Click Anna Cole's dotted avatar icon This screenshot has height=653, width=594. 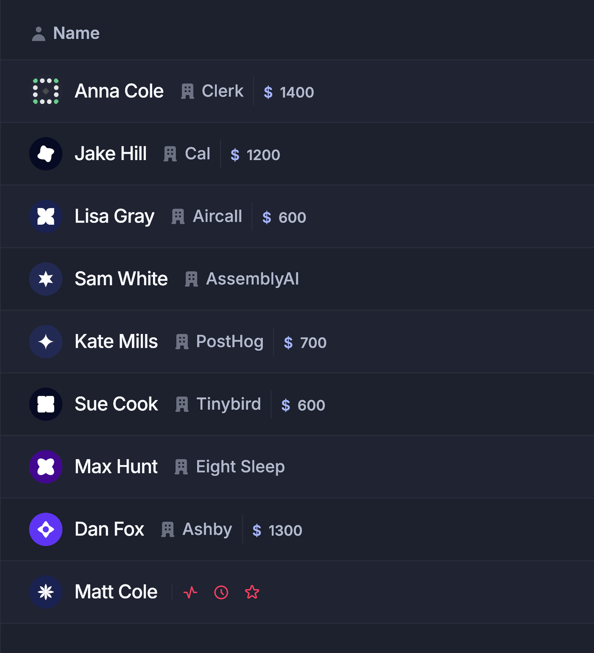click(x=46, y=91)
